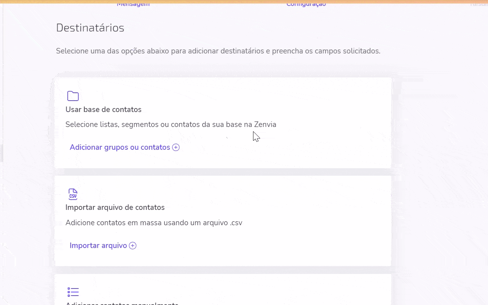The image size is (488, 305).
Task: Select the Importar arquivo de contatos heading
Action: pyautogui.click(x=115, y=208)
